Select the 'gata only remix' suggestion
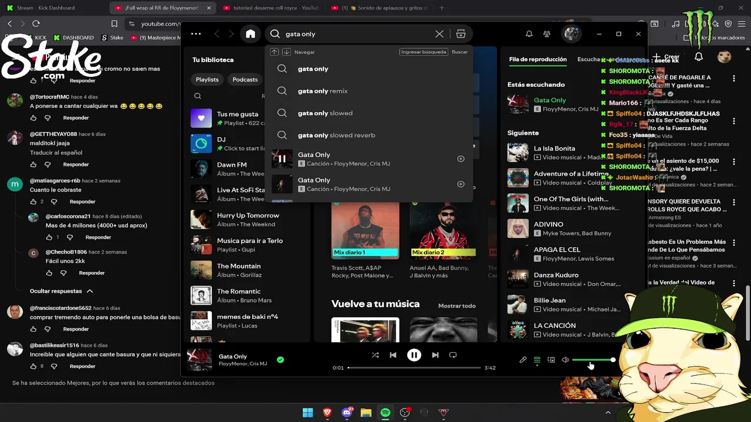Screen dimensions: 751x422 pyautogui.click(x=368, y=91)
